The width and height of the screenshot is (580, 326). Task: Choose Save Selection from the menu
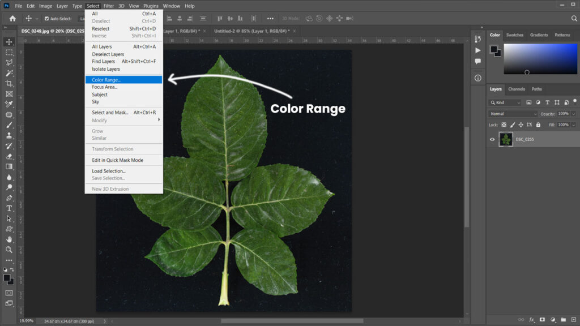108,179
